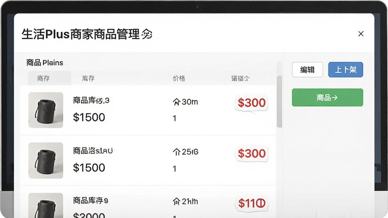Click the icon after the 生活Plus商家商品管理 title
This screenshot has width=388, height=218.
(x=147, y=34)
